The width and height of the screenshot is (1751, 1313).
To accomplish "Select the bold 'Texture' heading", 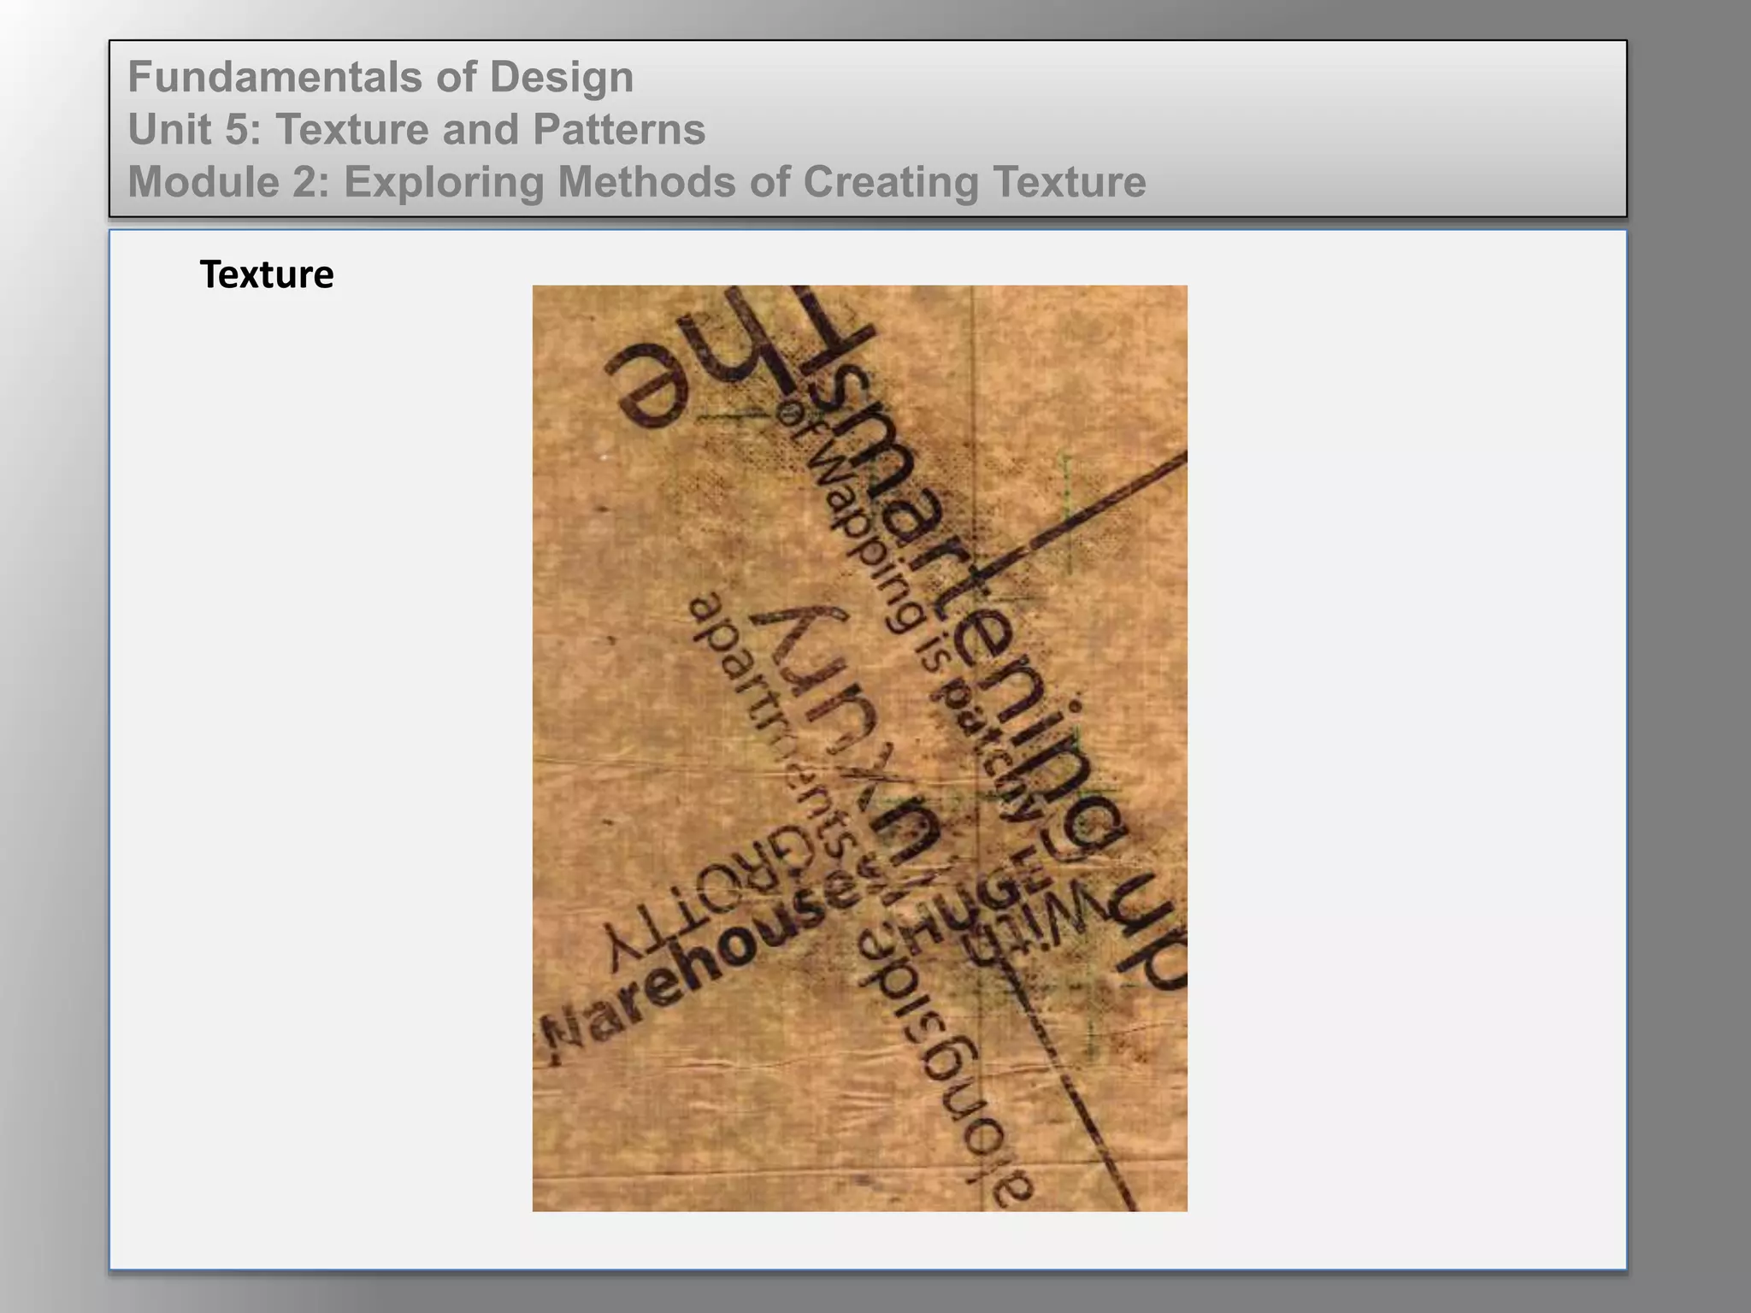I will tap(266, 274).
